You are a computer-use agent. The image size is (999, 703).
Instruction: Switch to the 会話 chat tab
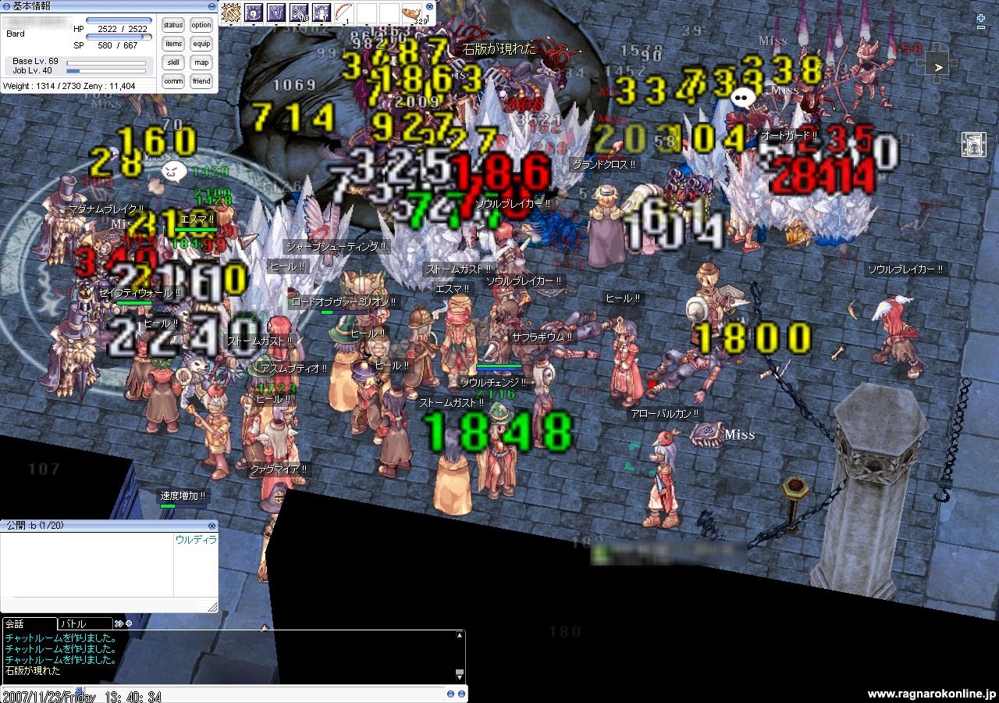click(x=29, y=623)
